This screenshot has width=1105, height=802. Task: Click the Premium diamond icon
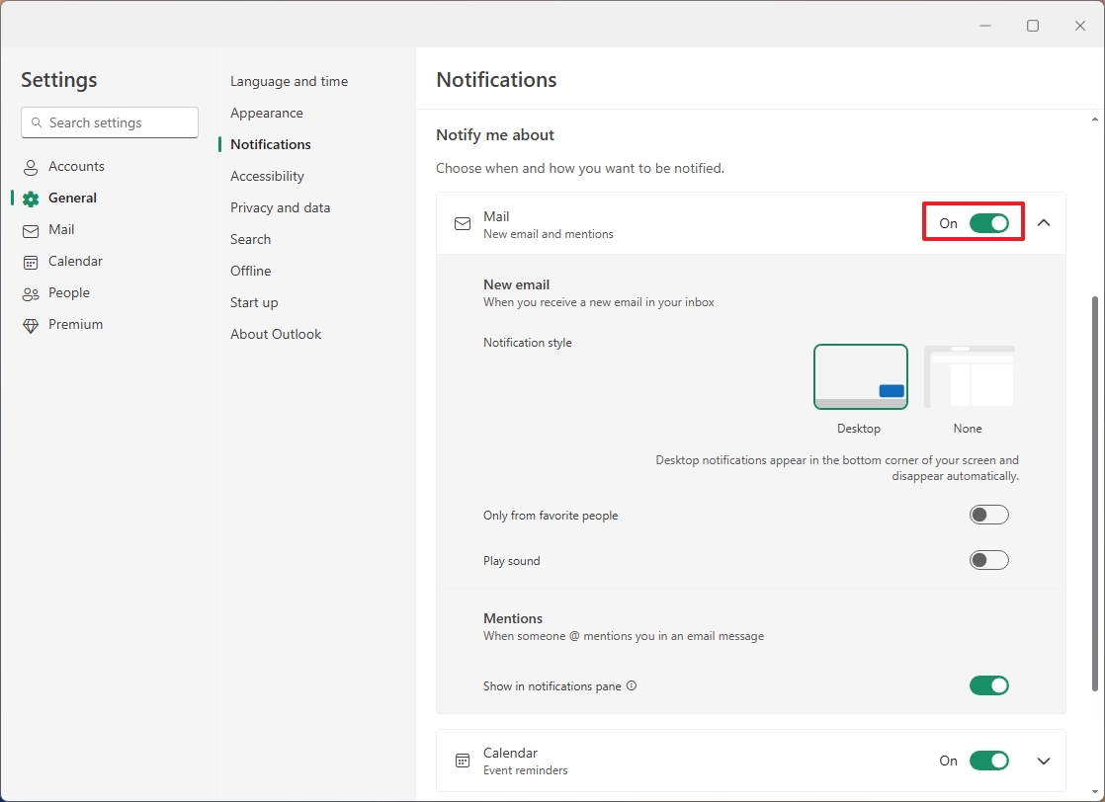(31, 326)
